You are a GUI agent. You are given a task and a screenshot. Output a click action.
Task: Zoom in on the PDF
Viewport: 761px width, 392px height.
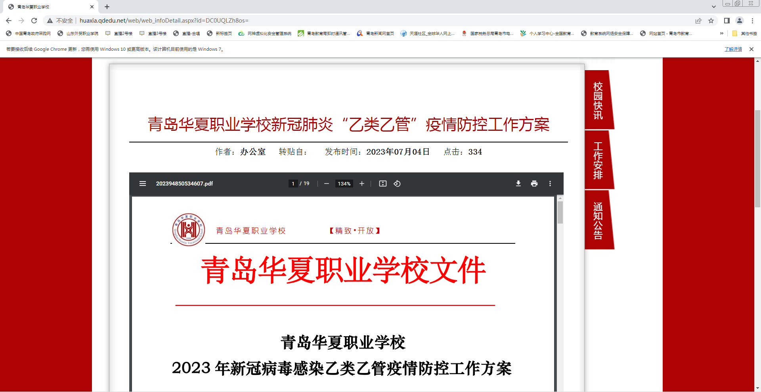click(361, 184)
